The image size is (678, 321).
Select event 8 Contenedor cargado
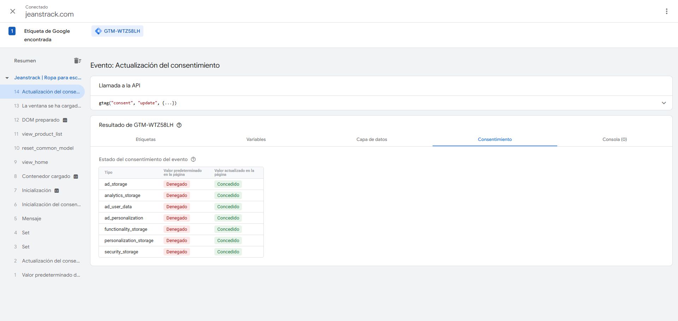click(42, 176)
